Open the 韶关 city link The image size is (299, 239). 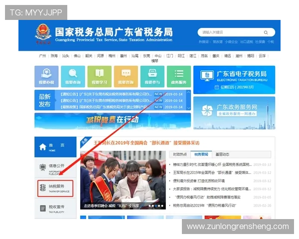pyautogui.click(x=89, y=56)
